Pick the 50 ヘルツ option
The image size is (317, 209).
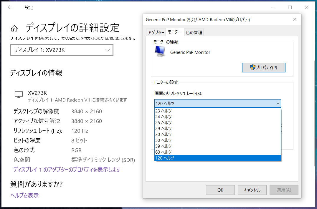pos(217,140)
